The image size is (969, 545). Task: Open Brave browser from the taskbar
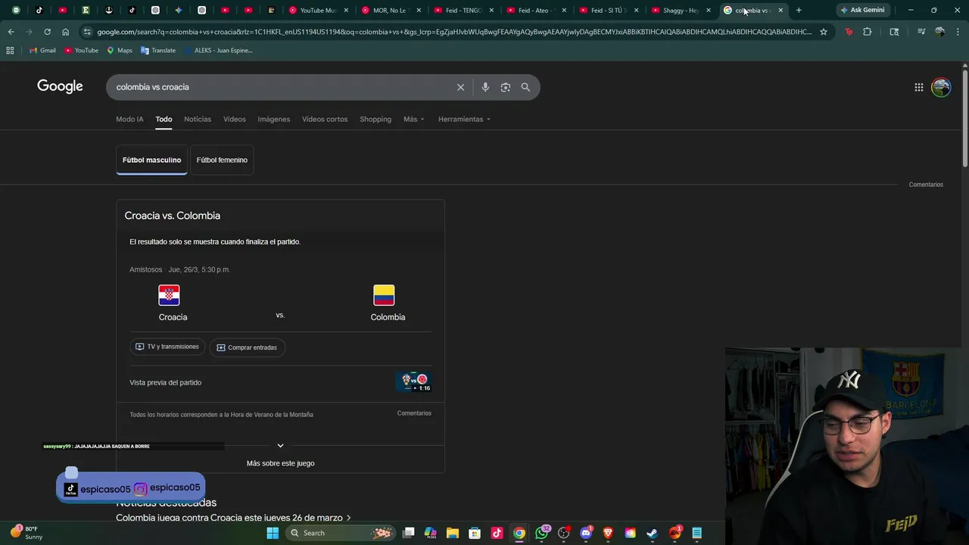point(608,533)
